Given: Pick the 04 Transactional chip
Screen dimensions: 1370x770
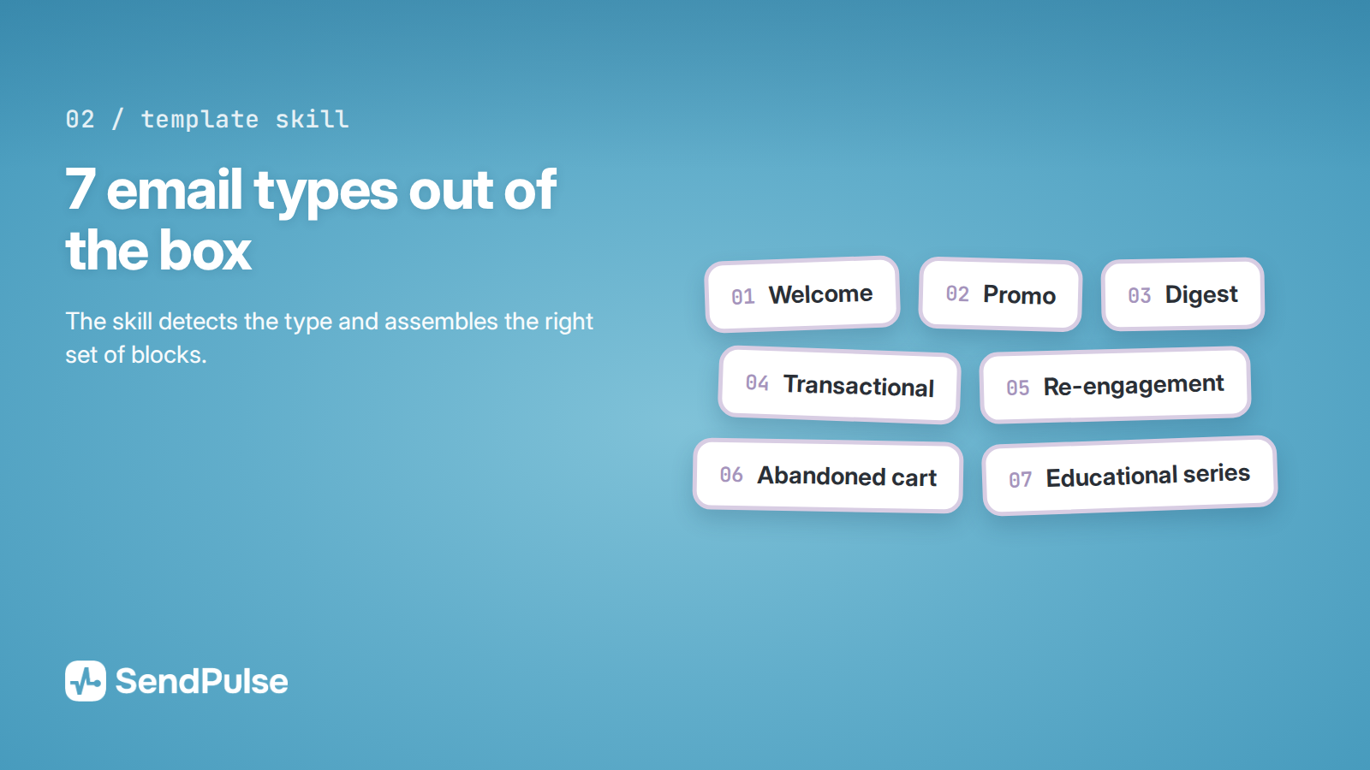Looking at the screenshot, I should coord(839,385).
